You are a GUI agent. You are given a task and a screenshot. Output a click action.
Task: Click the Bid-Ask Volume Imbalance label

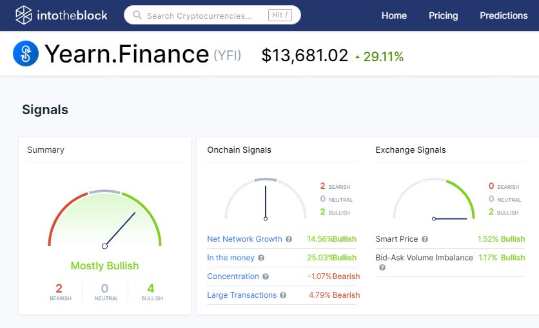point(424,258)
